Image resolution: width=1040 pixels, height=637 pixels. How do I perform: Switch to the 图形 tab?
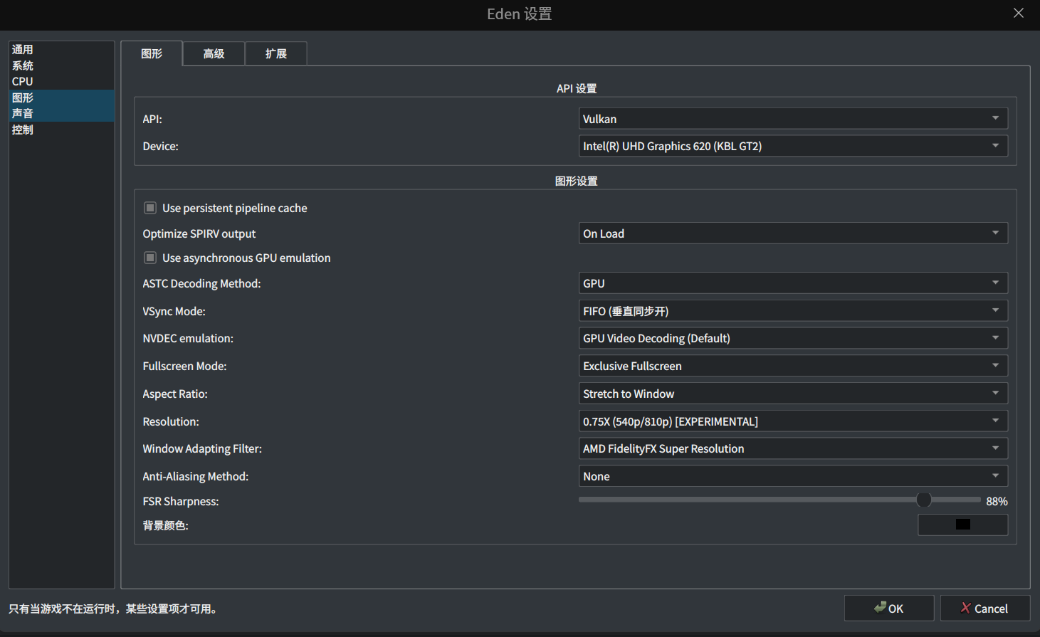click(152, 53)
